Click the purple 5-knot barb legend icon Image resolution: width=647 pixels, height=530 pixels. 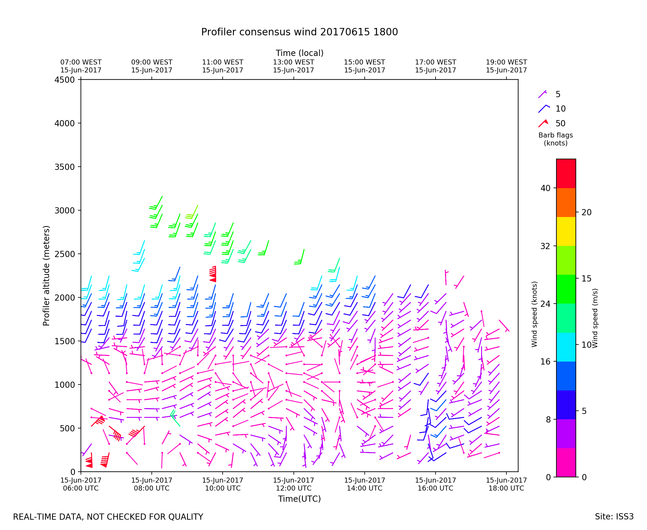coord(542,94)
